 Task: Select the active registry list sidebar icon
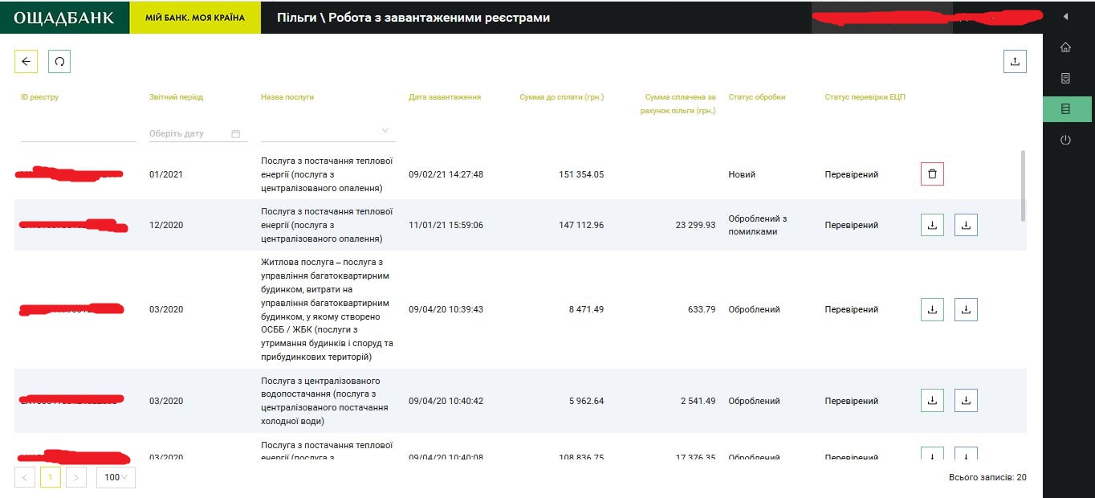click(x=1067, y=109)
